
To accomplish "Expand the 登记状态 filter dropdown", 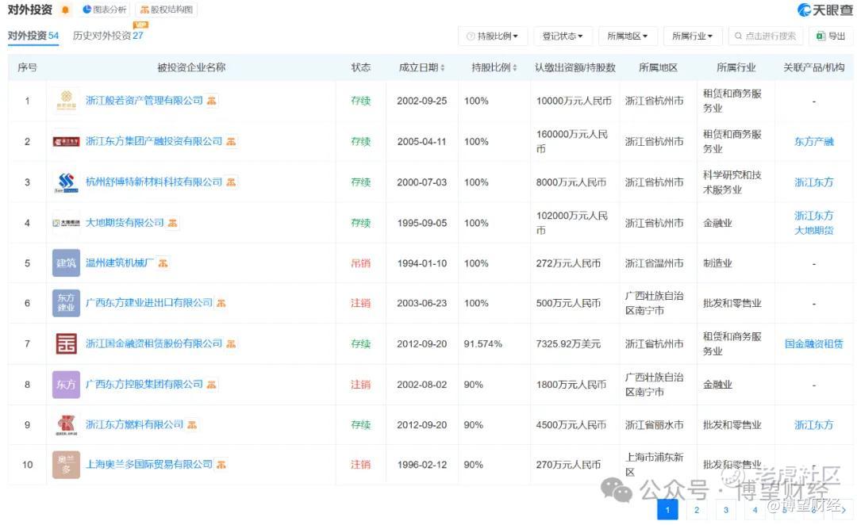I will [x=563, y=36].
